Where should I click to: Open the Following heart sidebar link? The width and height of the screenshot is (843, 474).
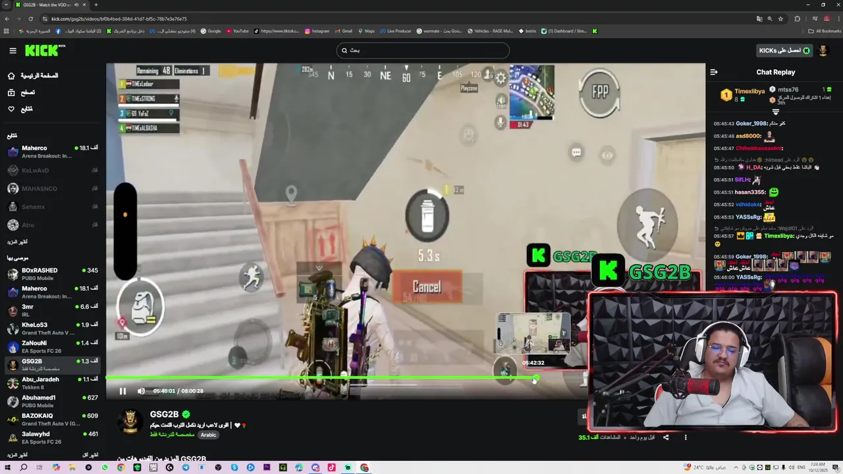point(20,109)
